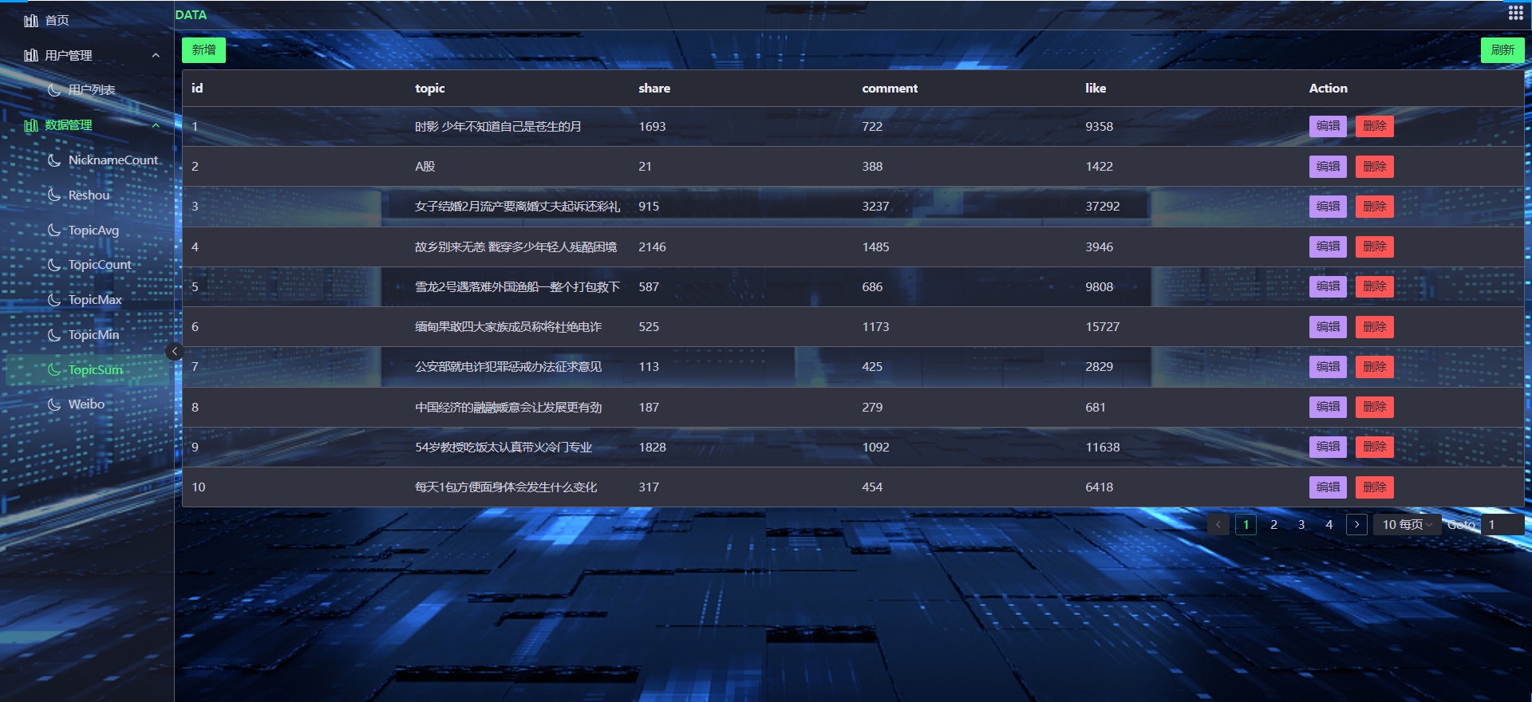Image resolution: width=1532 pixels, height=702 pixels.
Task: Open the 首页 menu item
Action: pyautogui.click(x=87, y=21)
